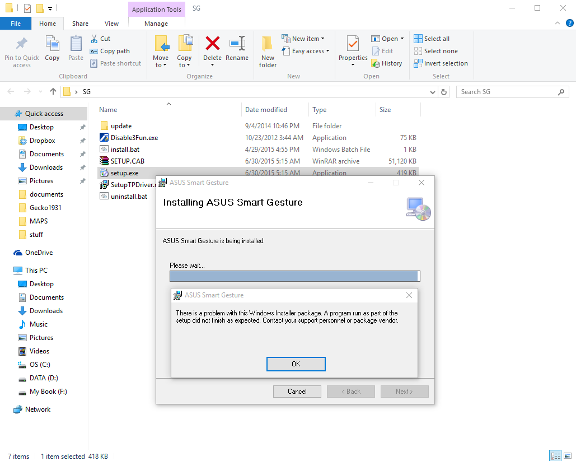
Task: Expand the Delete options arrow
Action: click(x=212, y=65)
